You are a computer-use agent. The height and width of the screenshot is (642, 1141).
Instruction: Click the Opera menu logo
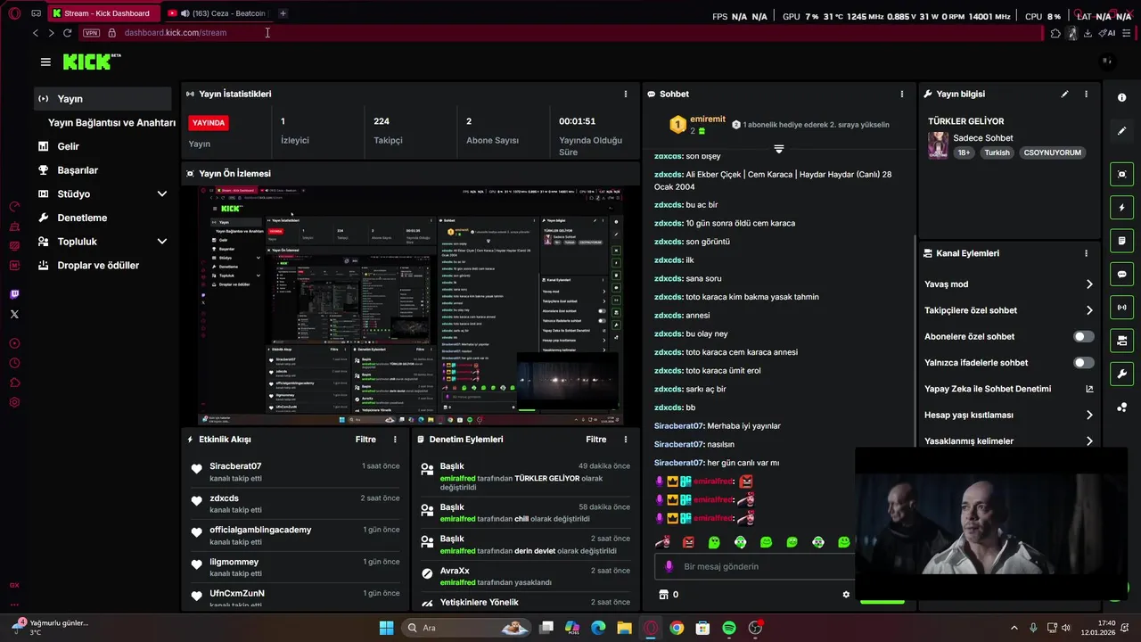(x=14, y=13)
